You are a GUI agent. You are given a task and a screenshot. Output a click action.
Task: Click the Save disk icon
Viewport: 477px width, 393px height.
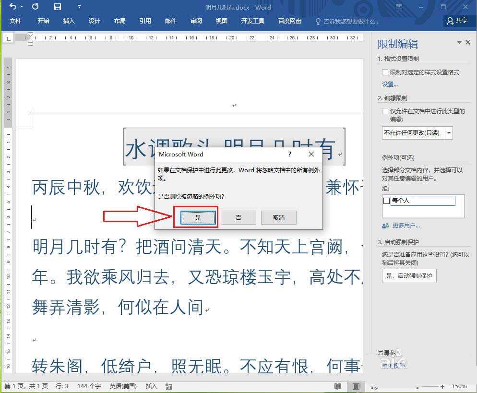[58, 7]
